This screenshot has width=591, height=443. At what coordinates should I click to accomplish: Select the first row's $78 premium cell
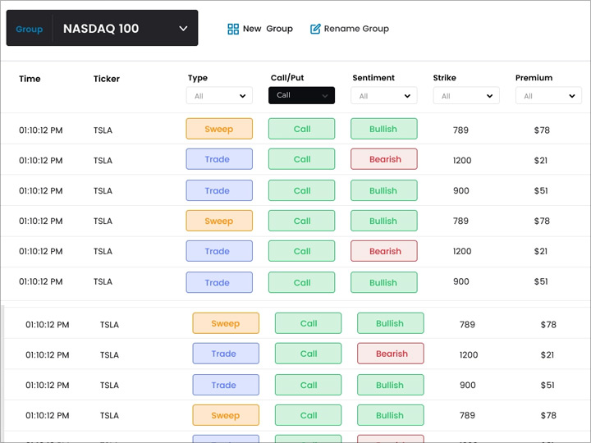pyautogui.click(x=542, y=130)
